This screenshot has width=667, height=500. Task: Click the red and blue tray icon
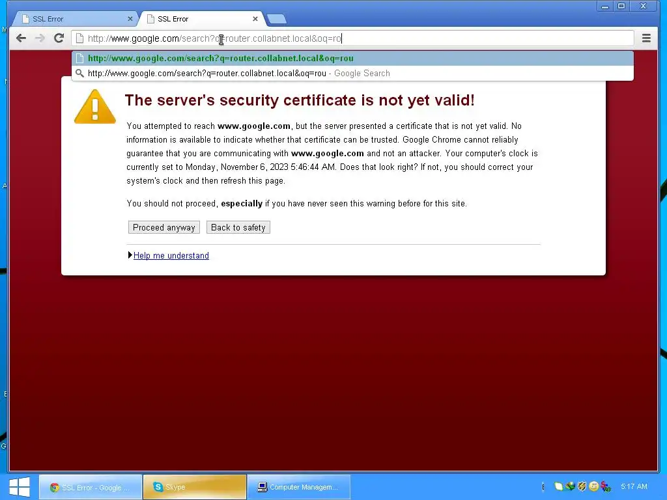pos(606,486)
